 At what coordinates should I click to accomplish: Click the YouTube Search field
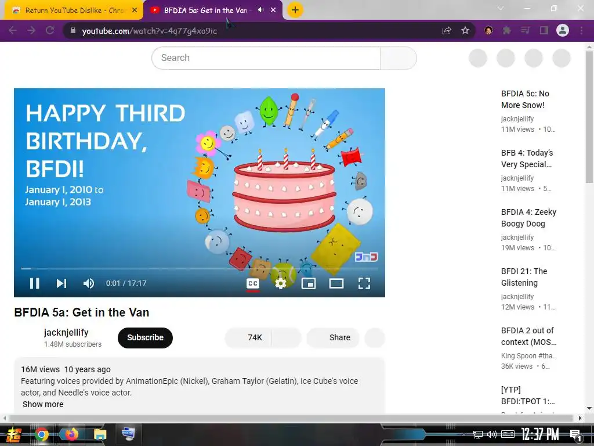(x=266, y=58)
